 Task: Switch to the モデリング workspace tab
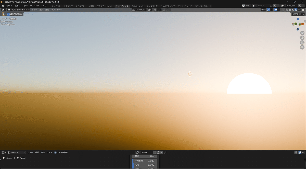(68, 6)
